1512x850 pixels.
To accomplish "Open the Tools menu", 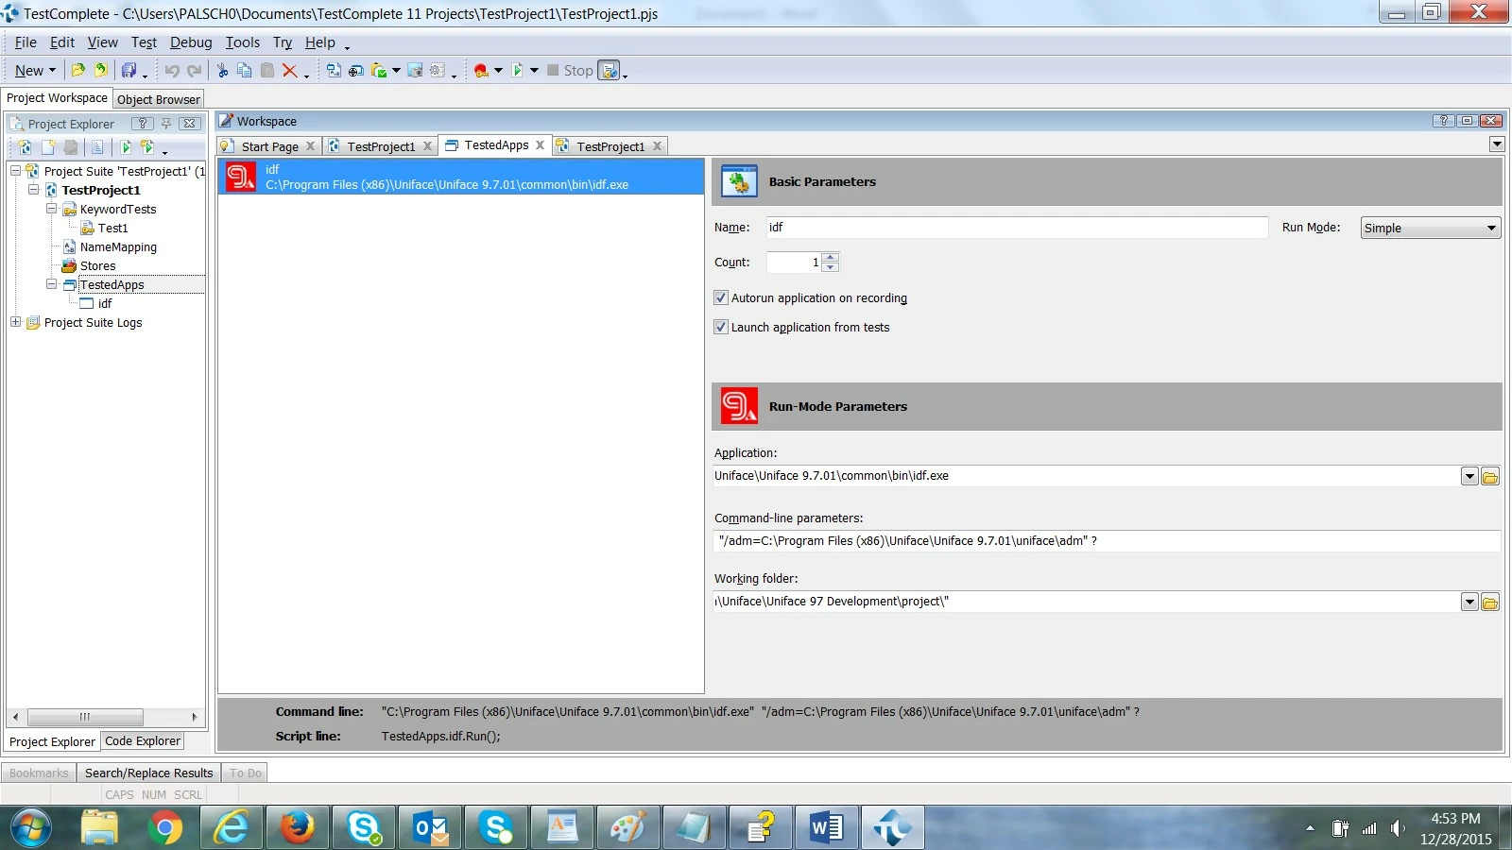I will 242,42.
